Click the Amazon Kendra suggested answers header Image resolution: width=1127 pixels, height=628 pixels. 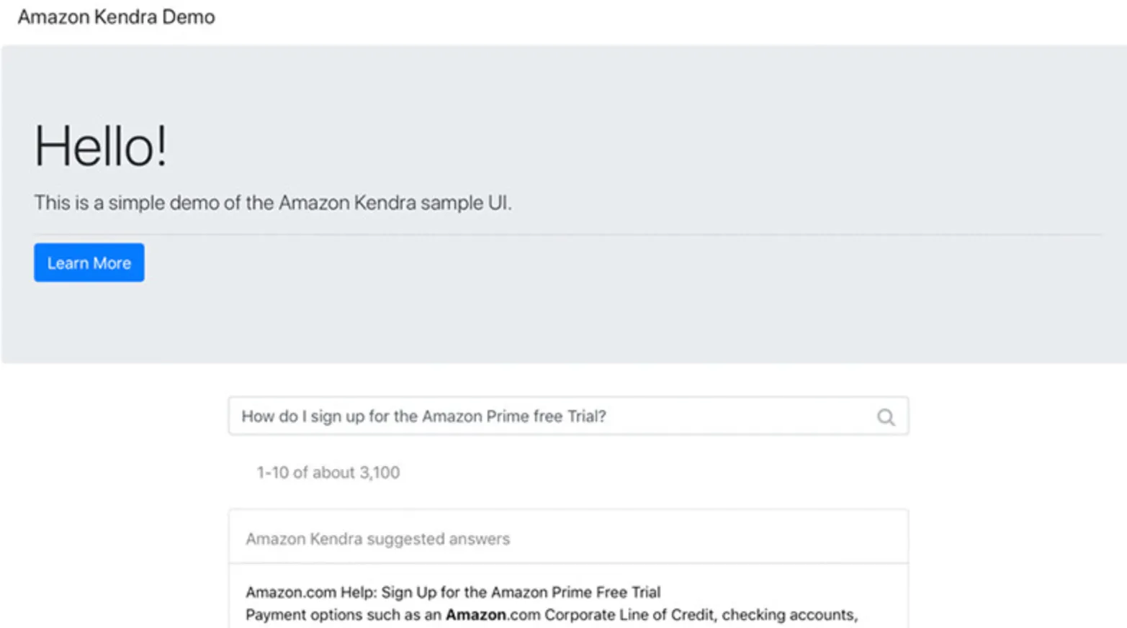click(377, 539)
